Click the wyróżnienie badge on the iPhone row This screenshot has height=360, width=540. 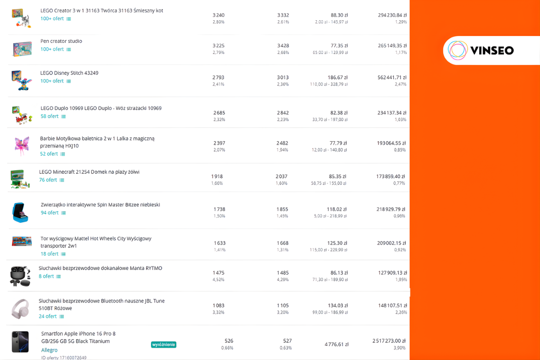coord(163,345)
